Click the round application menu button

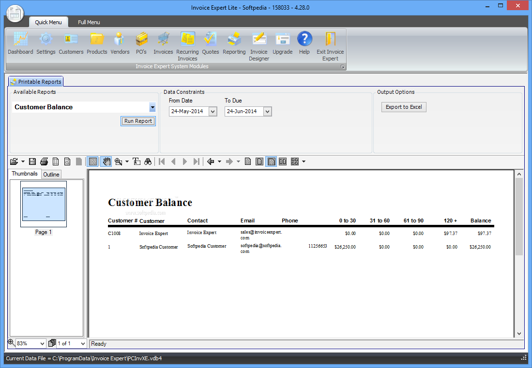(x=15, y=14)
